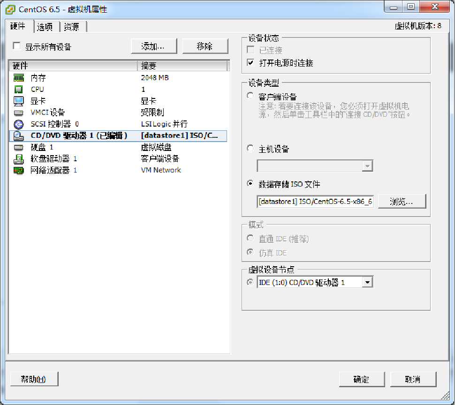Viewport: 455px width, 405px height.
Task: Click the 网络适配器 1 network card icon
Action: coord(19,170)
